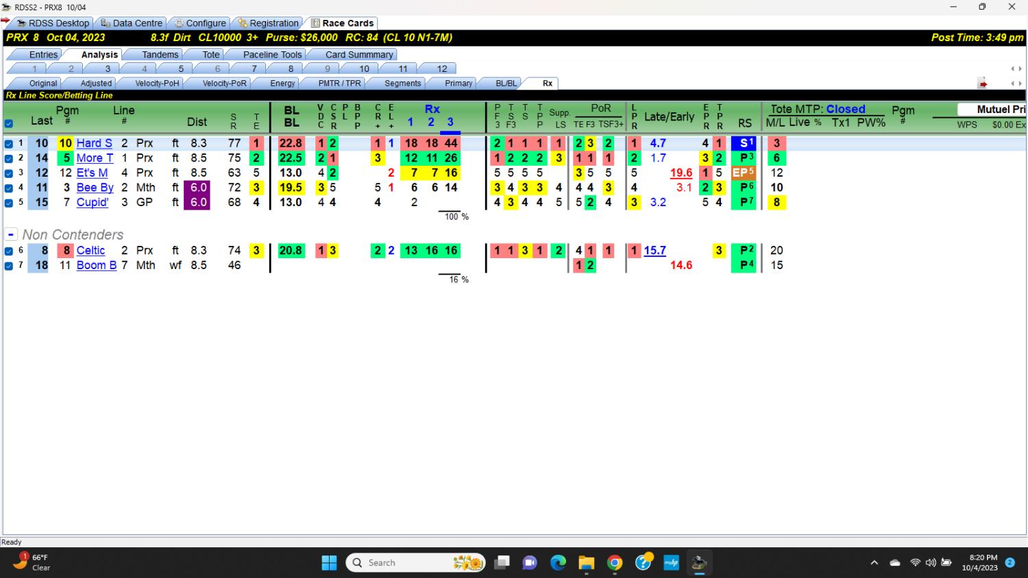Click the EP5 running style cell

(744, 173)
